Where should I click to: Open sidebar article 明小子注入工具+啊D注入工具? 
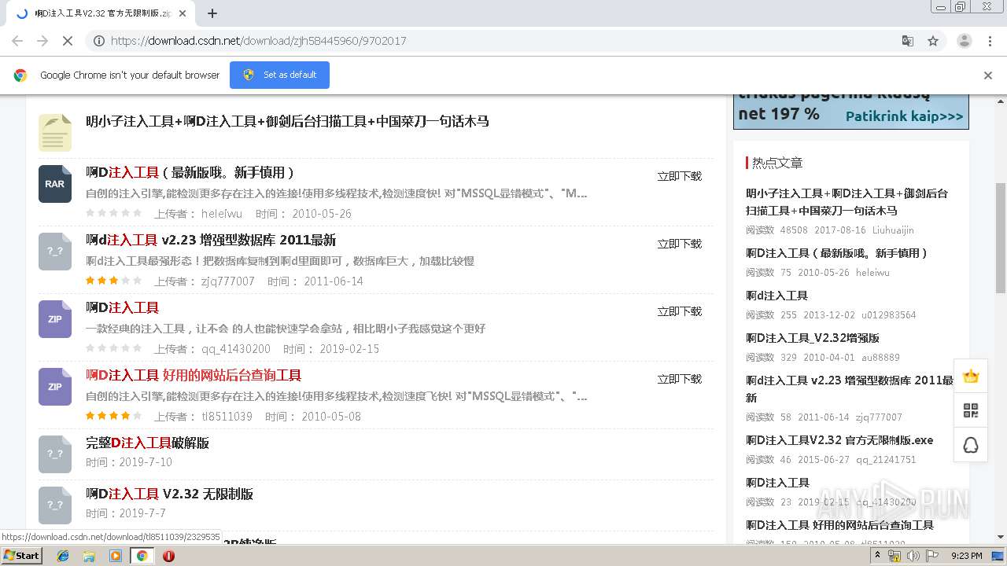pyautogui.click(x=847, y=202)
